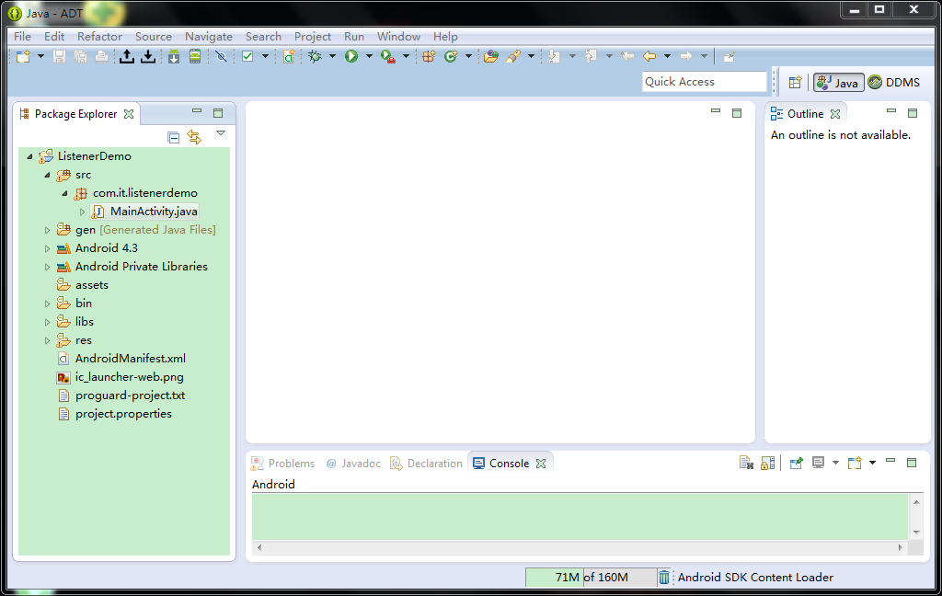Open the Window menu
The width and height of the screenshot is (942, 596).
(398, 37)
